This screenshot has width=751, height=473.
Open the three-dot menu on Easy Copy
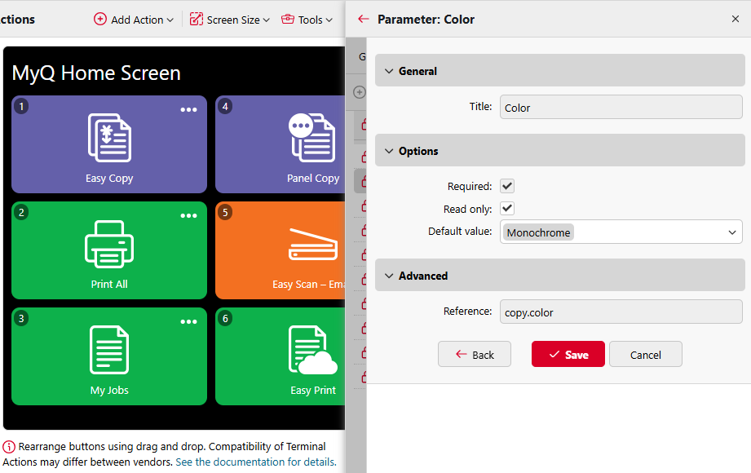pyautogui.click(x=188, y=110)
